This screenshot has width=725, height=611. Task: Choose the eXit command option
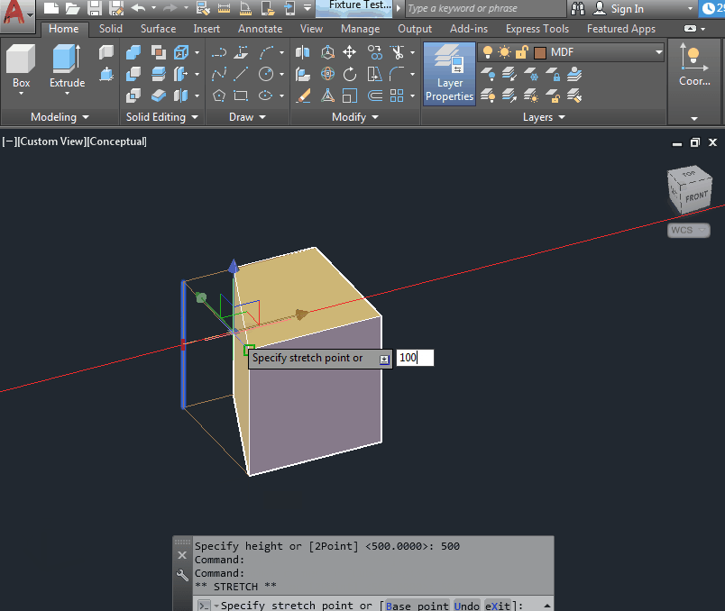[498, 606]
